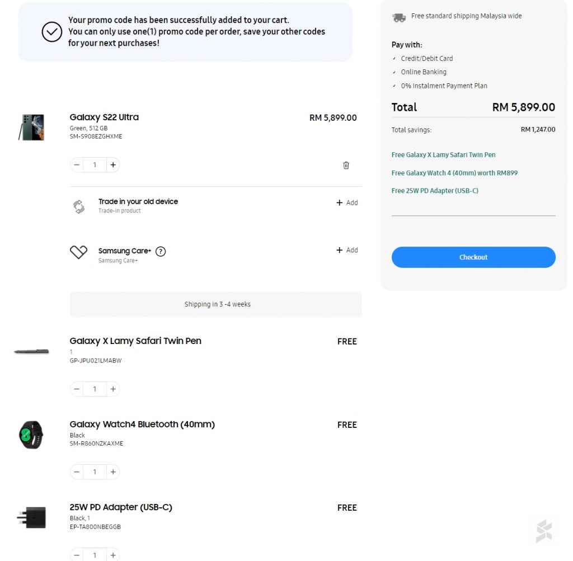Open the Galaxy Watch4 product image
Image resolution: width=573 pixels, height=561 pixels.
tap(31, 435)
